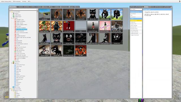The image size is (181, 102).
Task: Select the Cartoon Cat P3 spawn icon
Action: tap(81, 14)
